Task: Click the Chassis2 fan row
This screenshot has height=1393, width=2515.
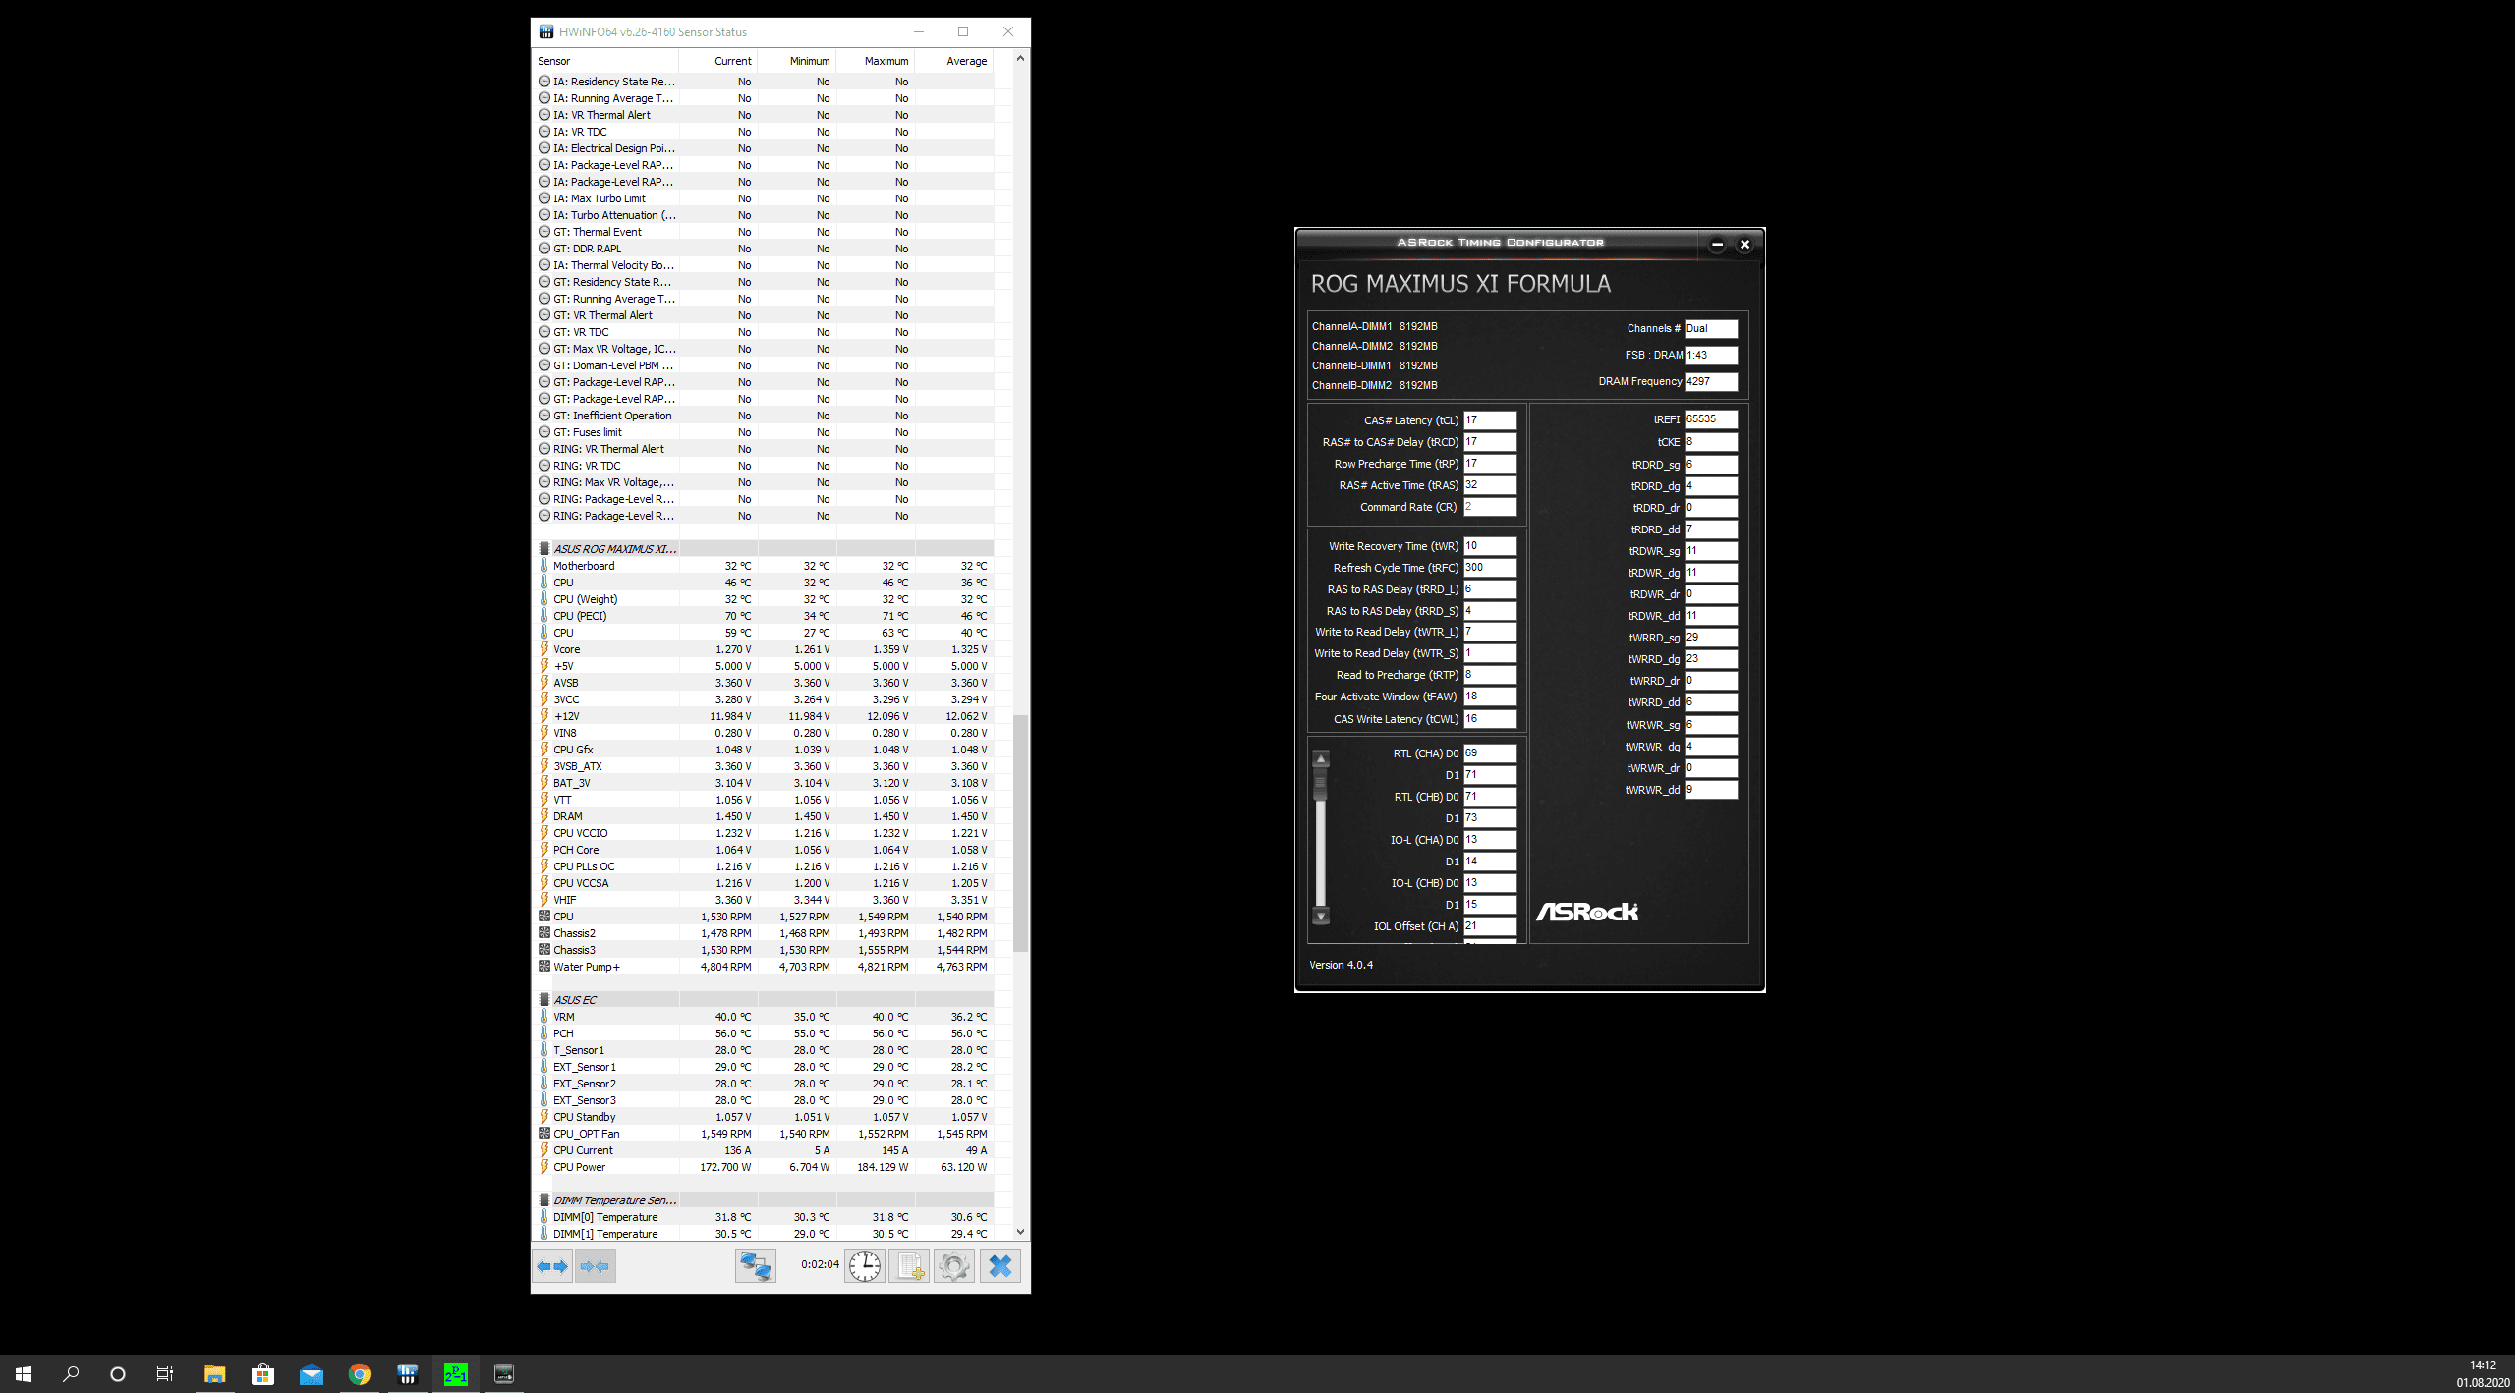Action: [x=763, y=933]
